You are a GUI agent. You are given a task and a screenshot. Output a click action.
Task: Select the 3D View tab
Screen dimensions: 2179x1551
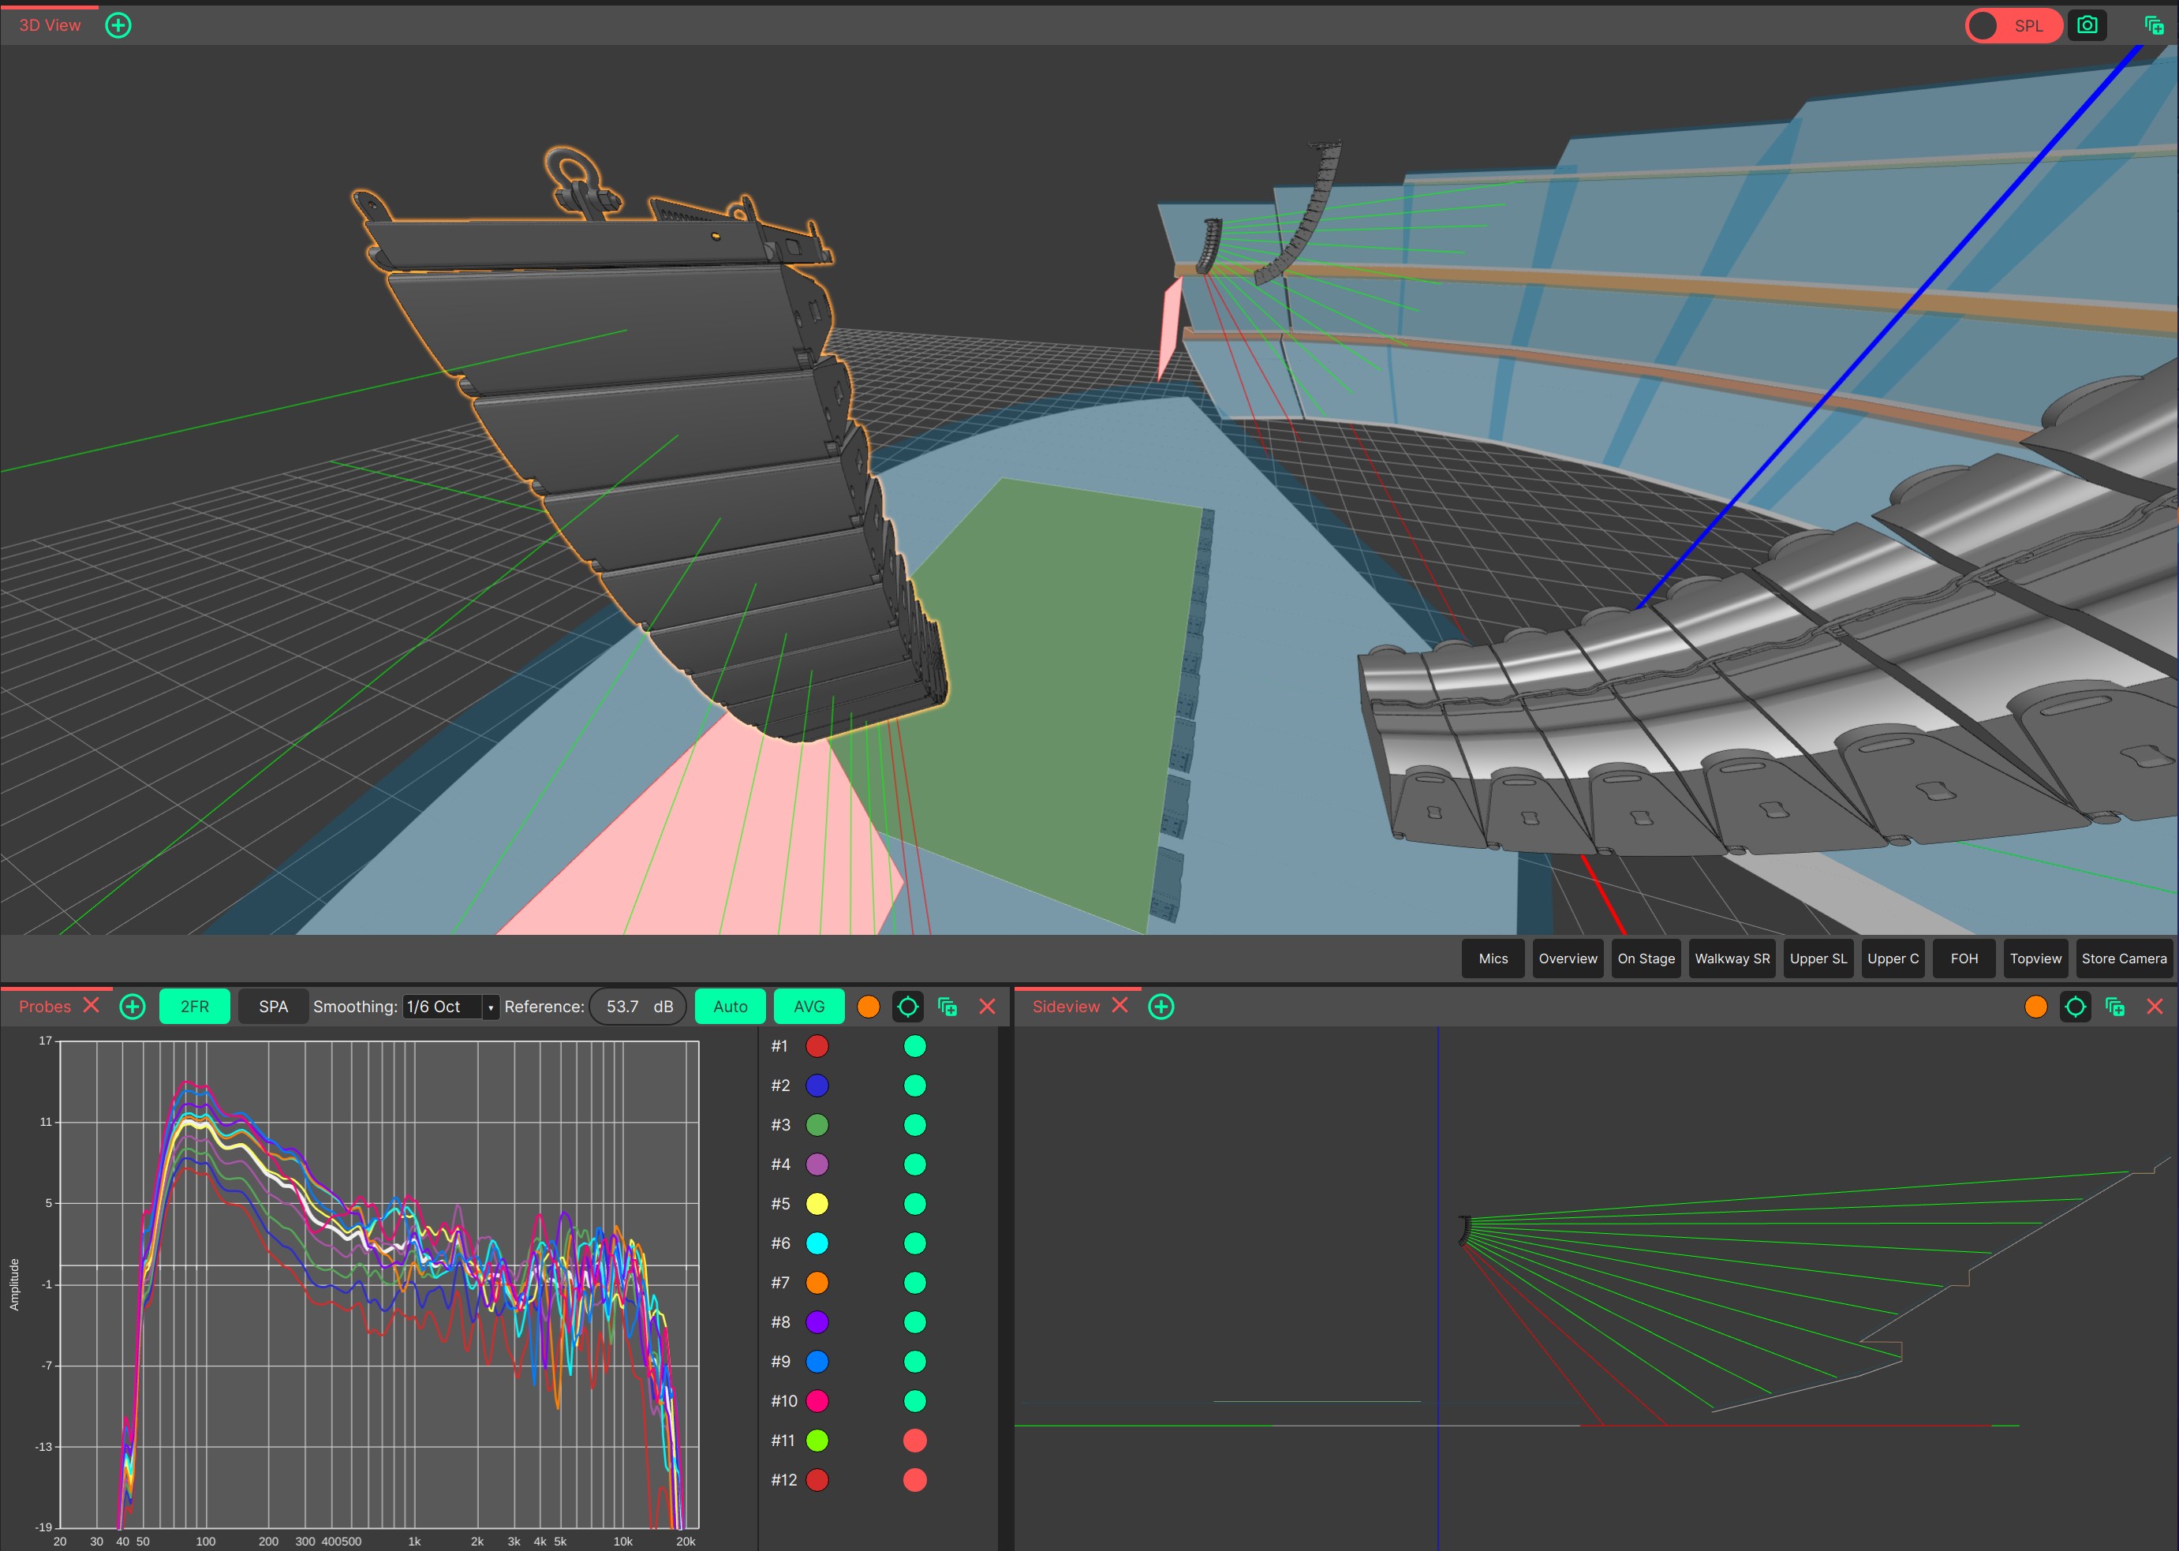(50, 26)
